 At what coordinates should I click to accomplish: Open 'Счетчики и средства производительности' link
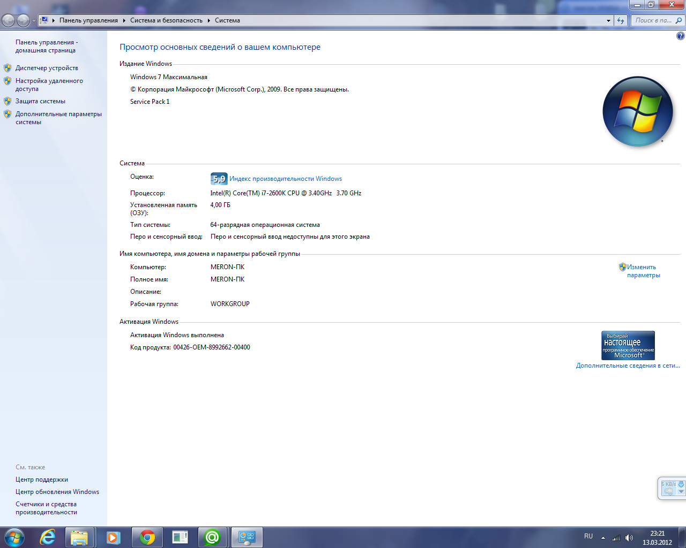[46, 508]
